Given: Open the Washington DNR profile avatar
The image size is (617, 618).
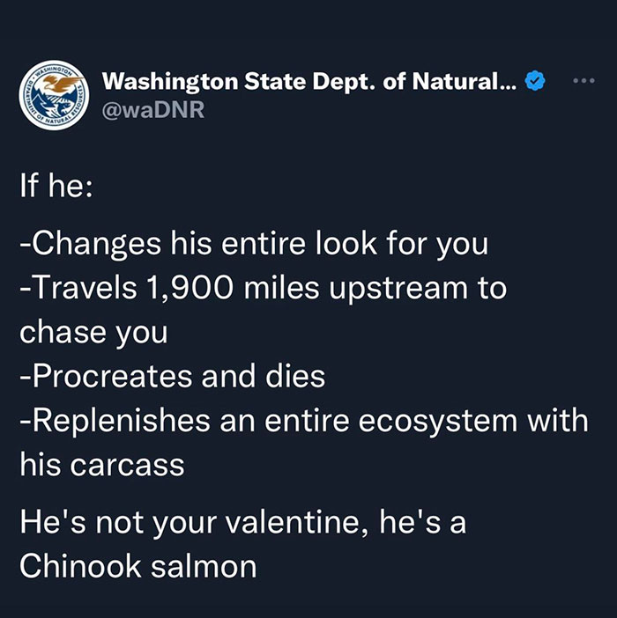Looking at the screenshot, I should [54, 95].
